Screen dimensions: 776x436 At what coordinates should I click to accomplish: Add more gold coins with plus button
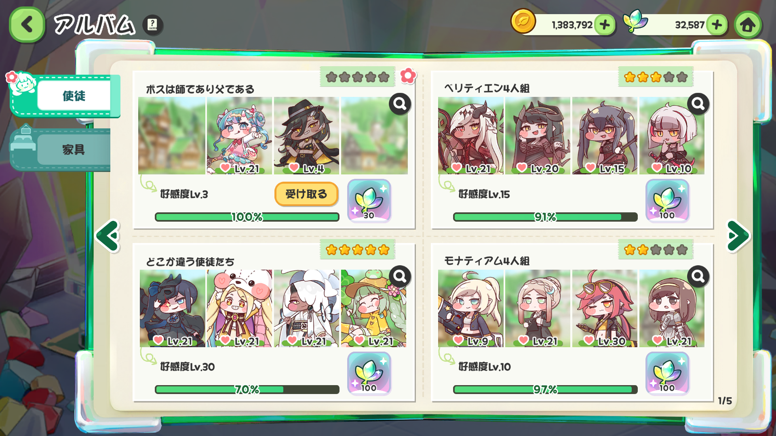click(x=605, y=25)
